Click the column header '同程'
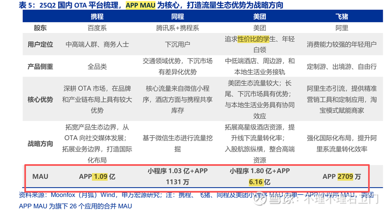Screen dimensions: 390x211 click(177, 16)
